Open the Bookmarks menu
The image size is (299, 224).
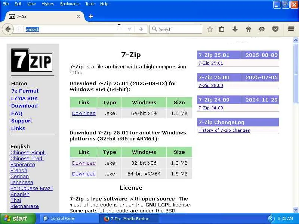click(70, 4)
